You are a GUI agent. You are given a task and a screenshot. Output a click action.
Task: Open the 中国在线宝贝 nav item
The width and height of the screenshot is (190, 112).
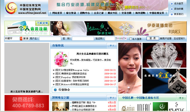tap(157, 13)
